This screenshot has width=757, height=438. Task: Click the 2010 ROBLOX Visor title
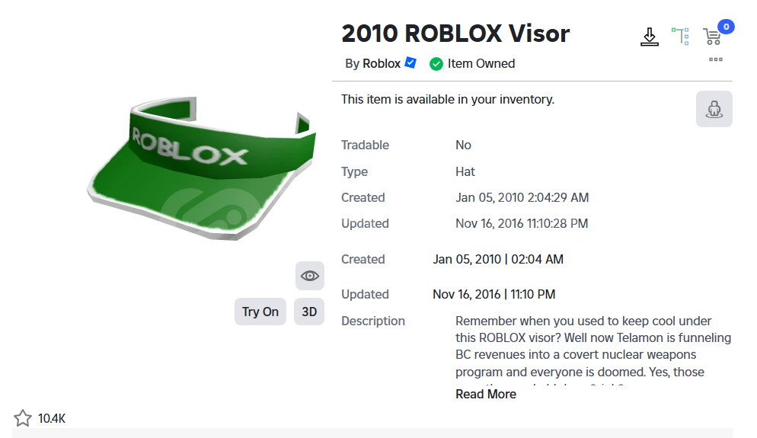point(455,34)
